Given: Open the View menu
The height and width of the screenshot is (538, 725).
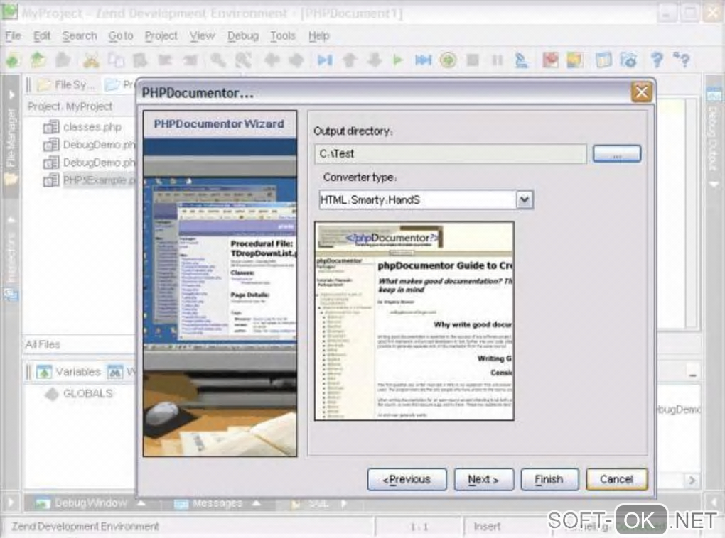Looking at the screenshot, I should [202, 35].
